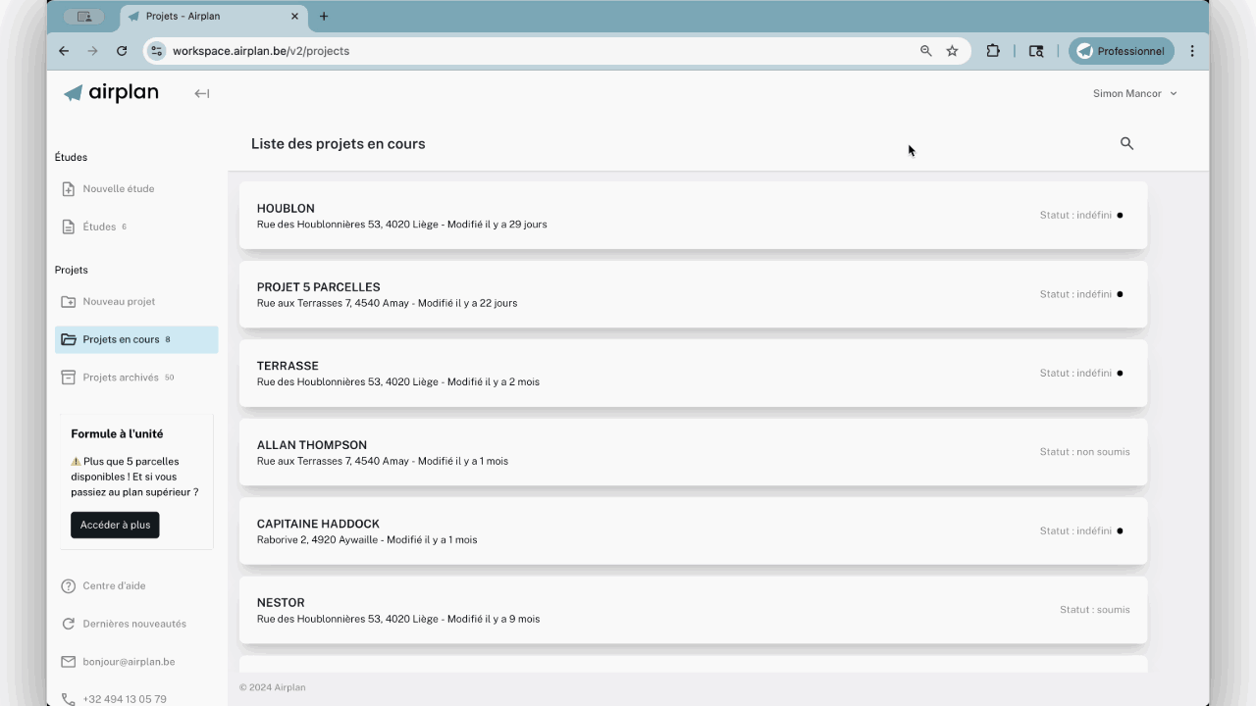Open a new browser tab with the plus button

point(324,17)
